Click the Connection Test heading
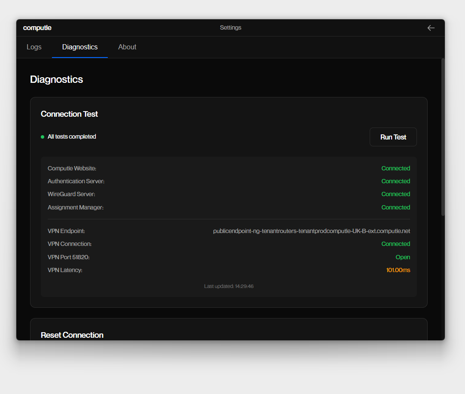 pos(69,114)
